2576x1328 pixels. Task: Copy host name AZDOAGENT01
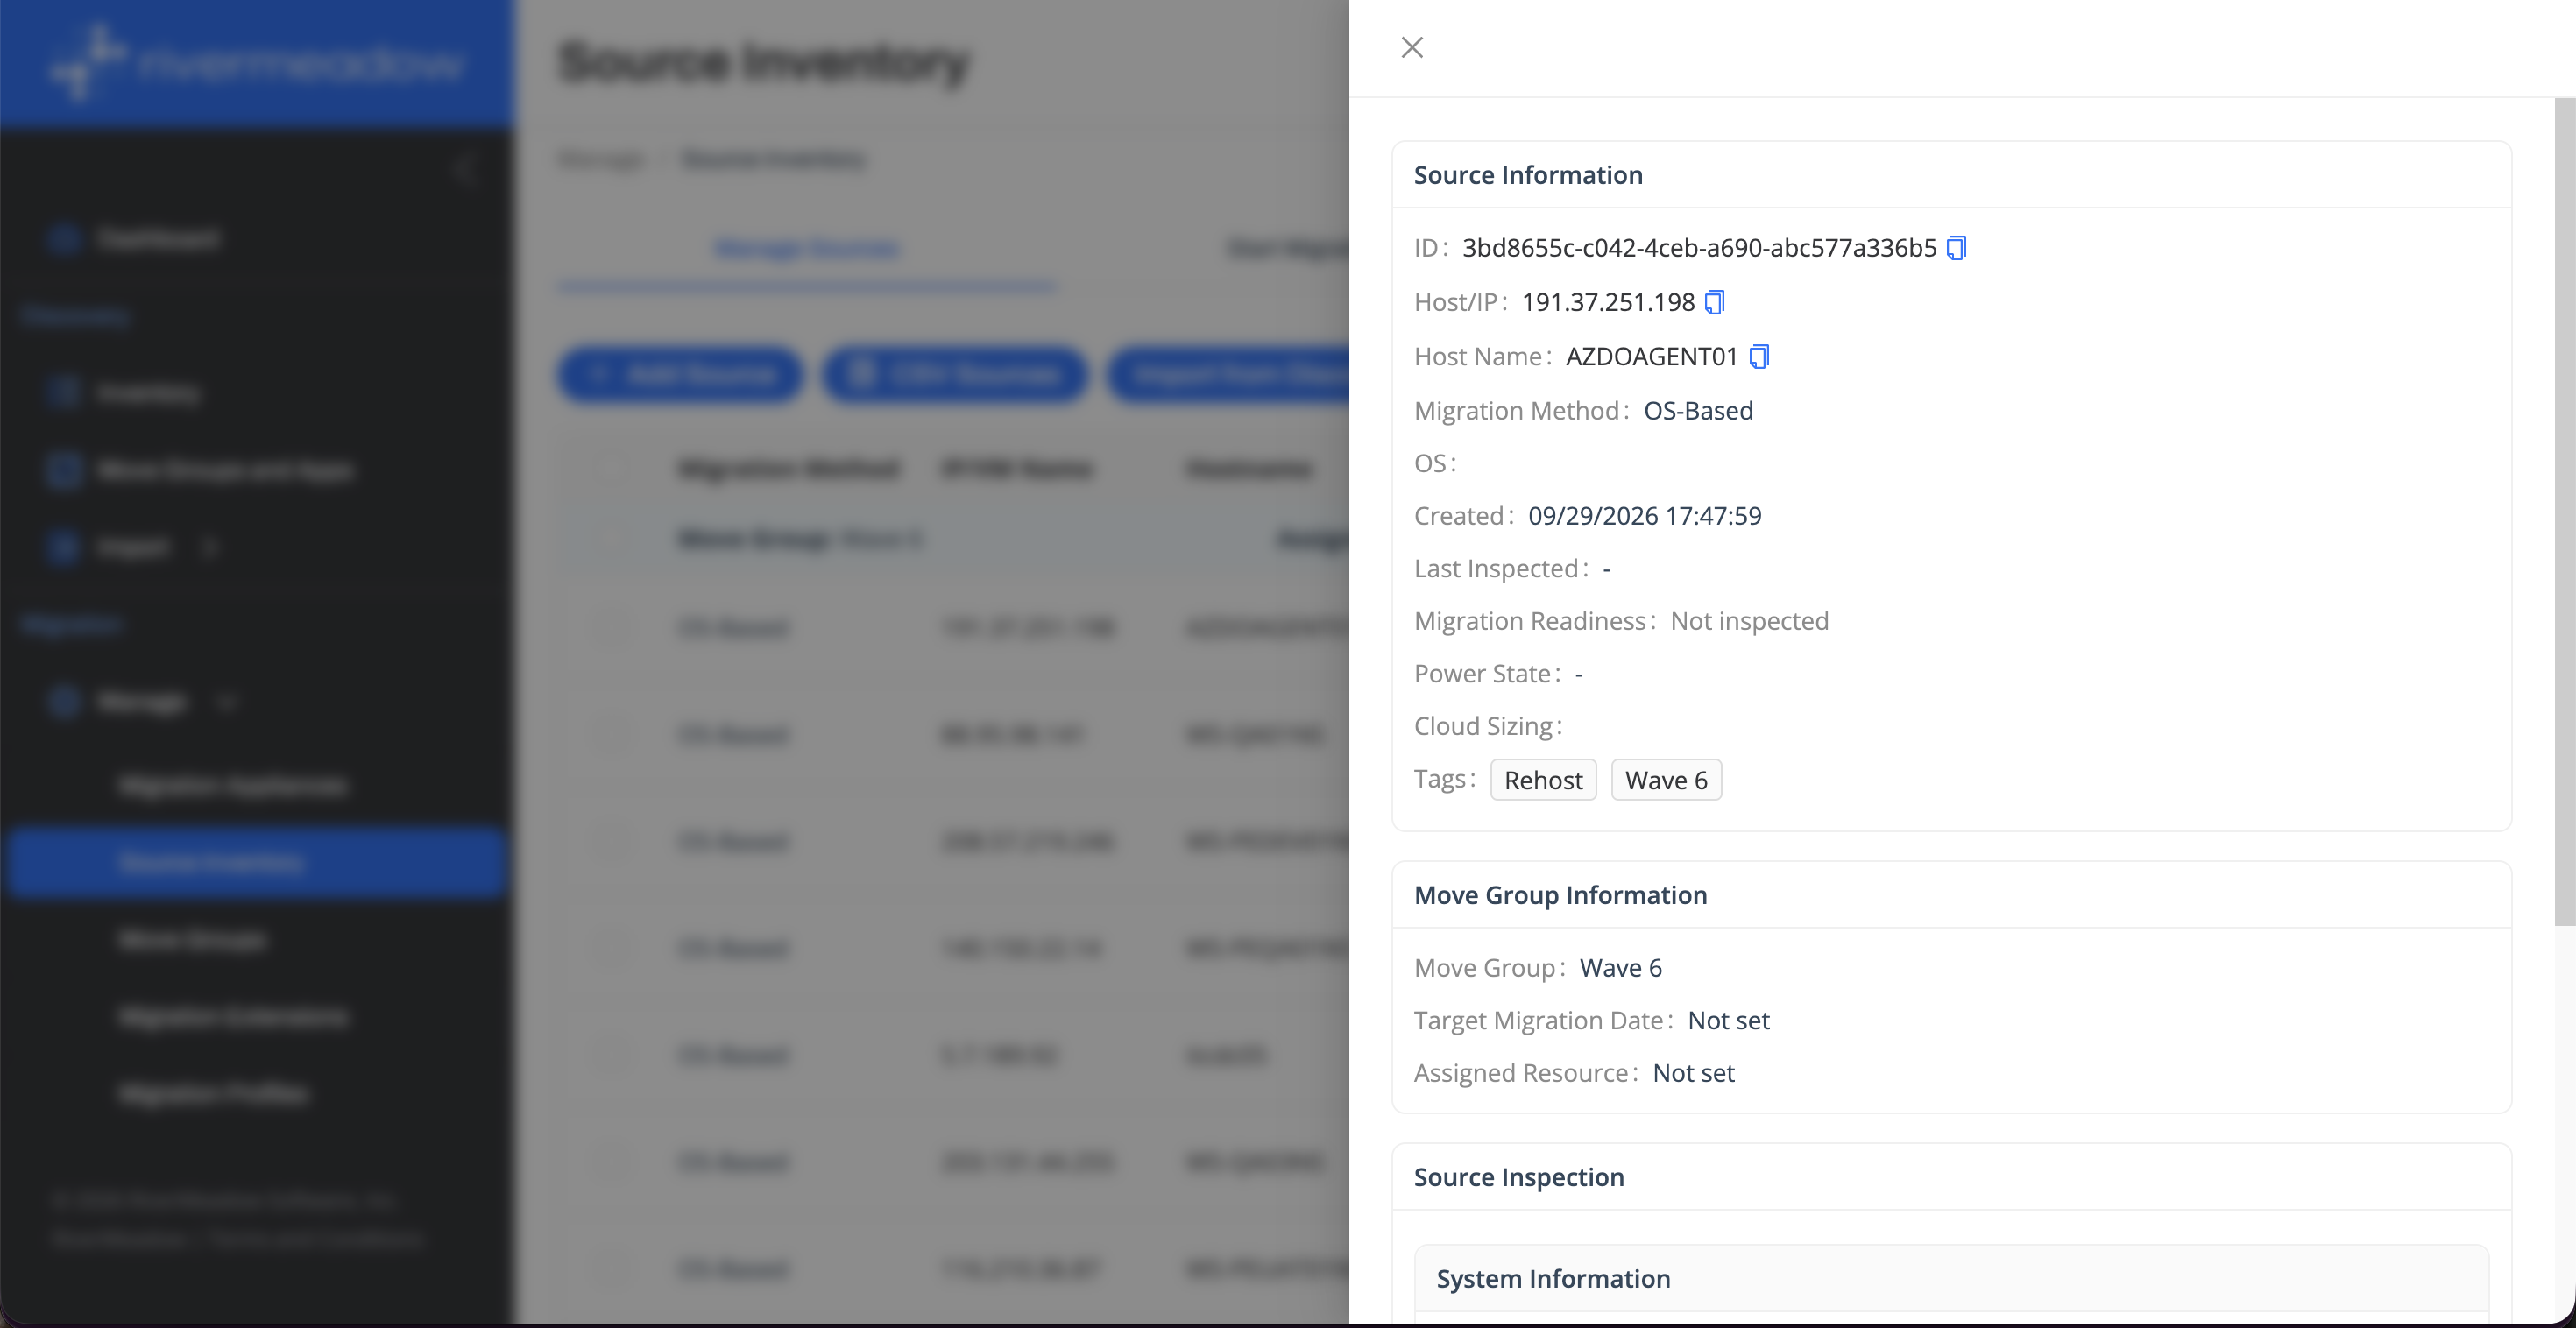tap(1759, 356)
